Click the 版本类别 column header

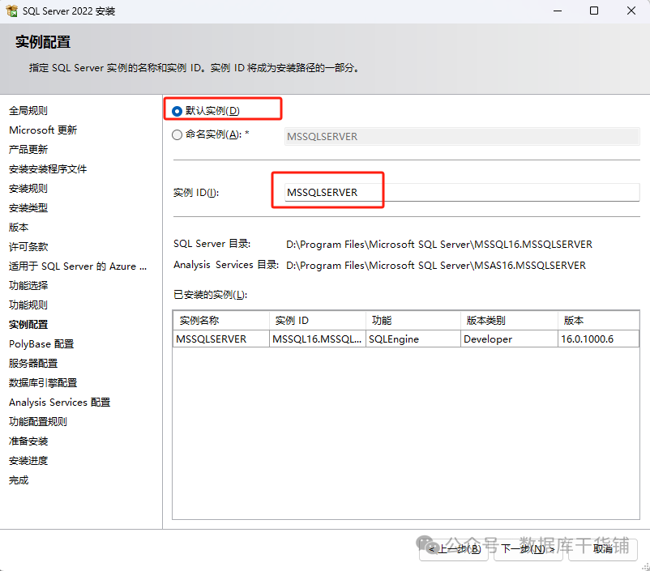coord(510,320)
